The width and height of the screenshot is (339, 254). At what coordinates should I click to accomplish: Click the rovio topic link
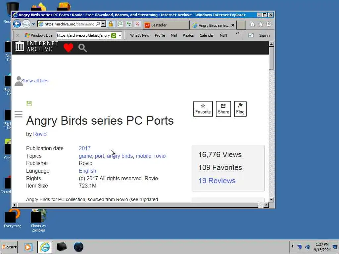(160, 156)
